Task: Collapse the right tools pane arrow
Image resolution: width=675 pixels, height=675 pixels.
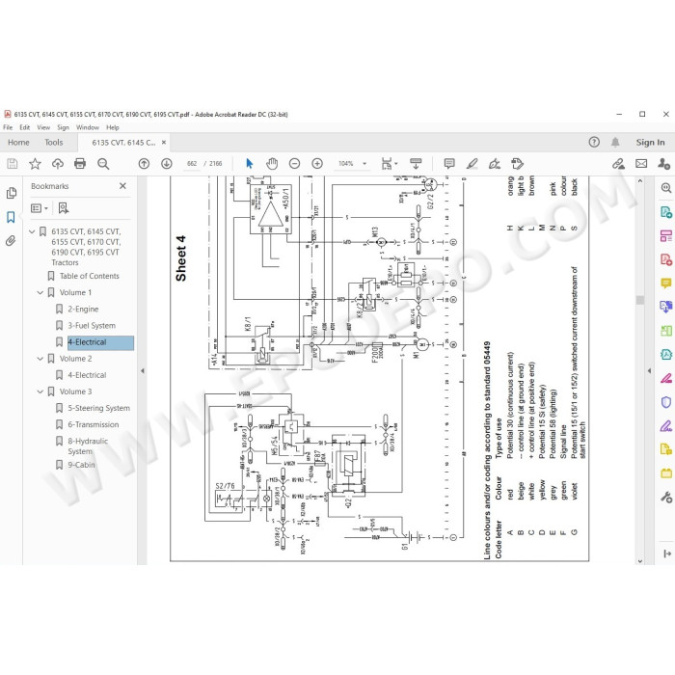Action: click(649, 370)
